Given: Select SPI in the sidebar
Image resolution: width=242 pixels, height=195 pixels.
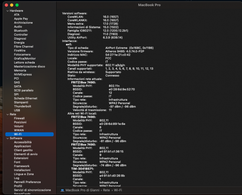Looking at the screenshot, I should [16, 94].
